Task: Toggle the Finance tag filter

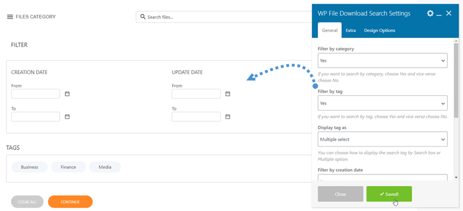Action: tap(68, 167)
